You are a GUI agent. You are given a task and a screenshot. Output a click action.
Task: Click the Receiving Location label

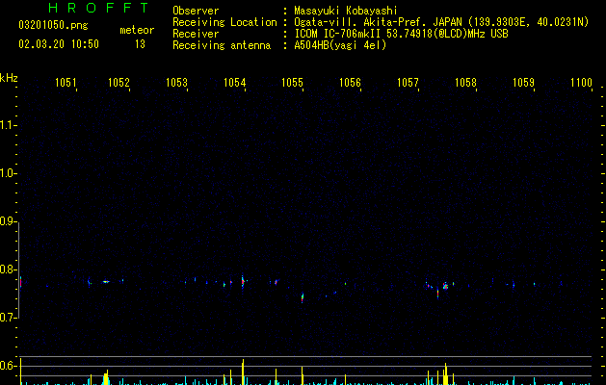coord(224,22)
